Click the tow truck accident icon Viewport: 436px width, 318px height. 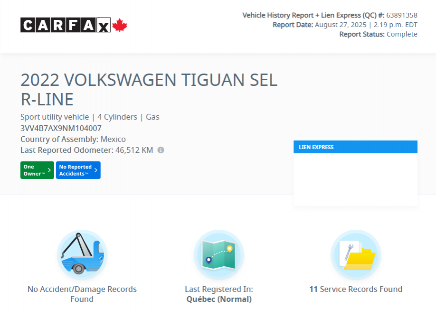82,254
